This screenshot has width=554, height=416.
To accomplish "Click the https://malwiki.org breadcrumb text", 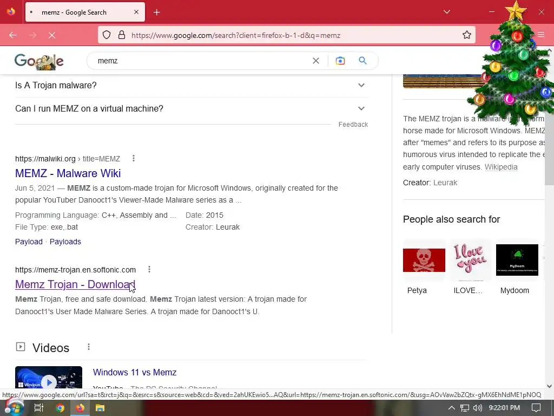I will [x=45, y=159].
